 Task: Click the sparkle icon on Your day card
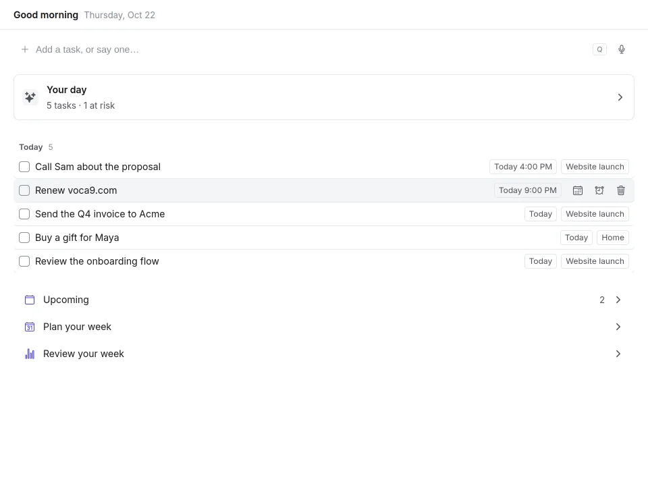30,97
